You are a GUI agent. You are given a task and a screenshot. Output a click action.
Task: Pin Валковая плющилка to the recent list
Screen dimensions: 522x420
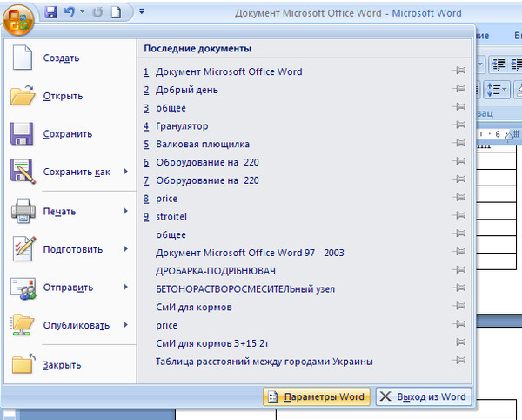pos(459,143)
